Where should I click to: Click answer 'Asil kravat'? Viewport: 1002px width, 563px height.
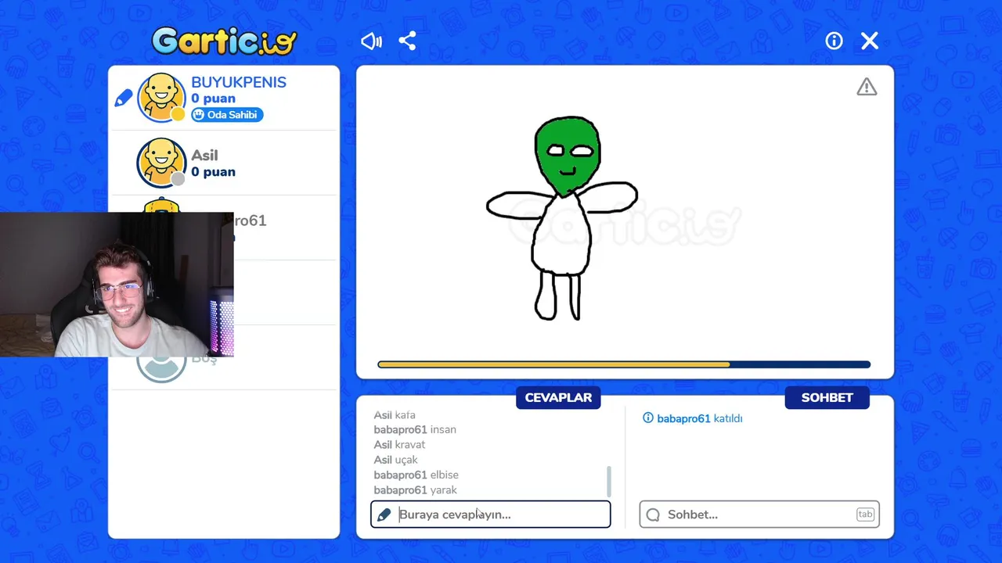(x=399, y=445)
